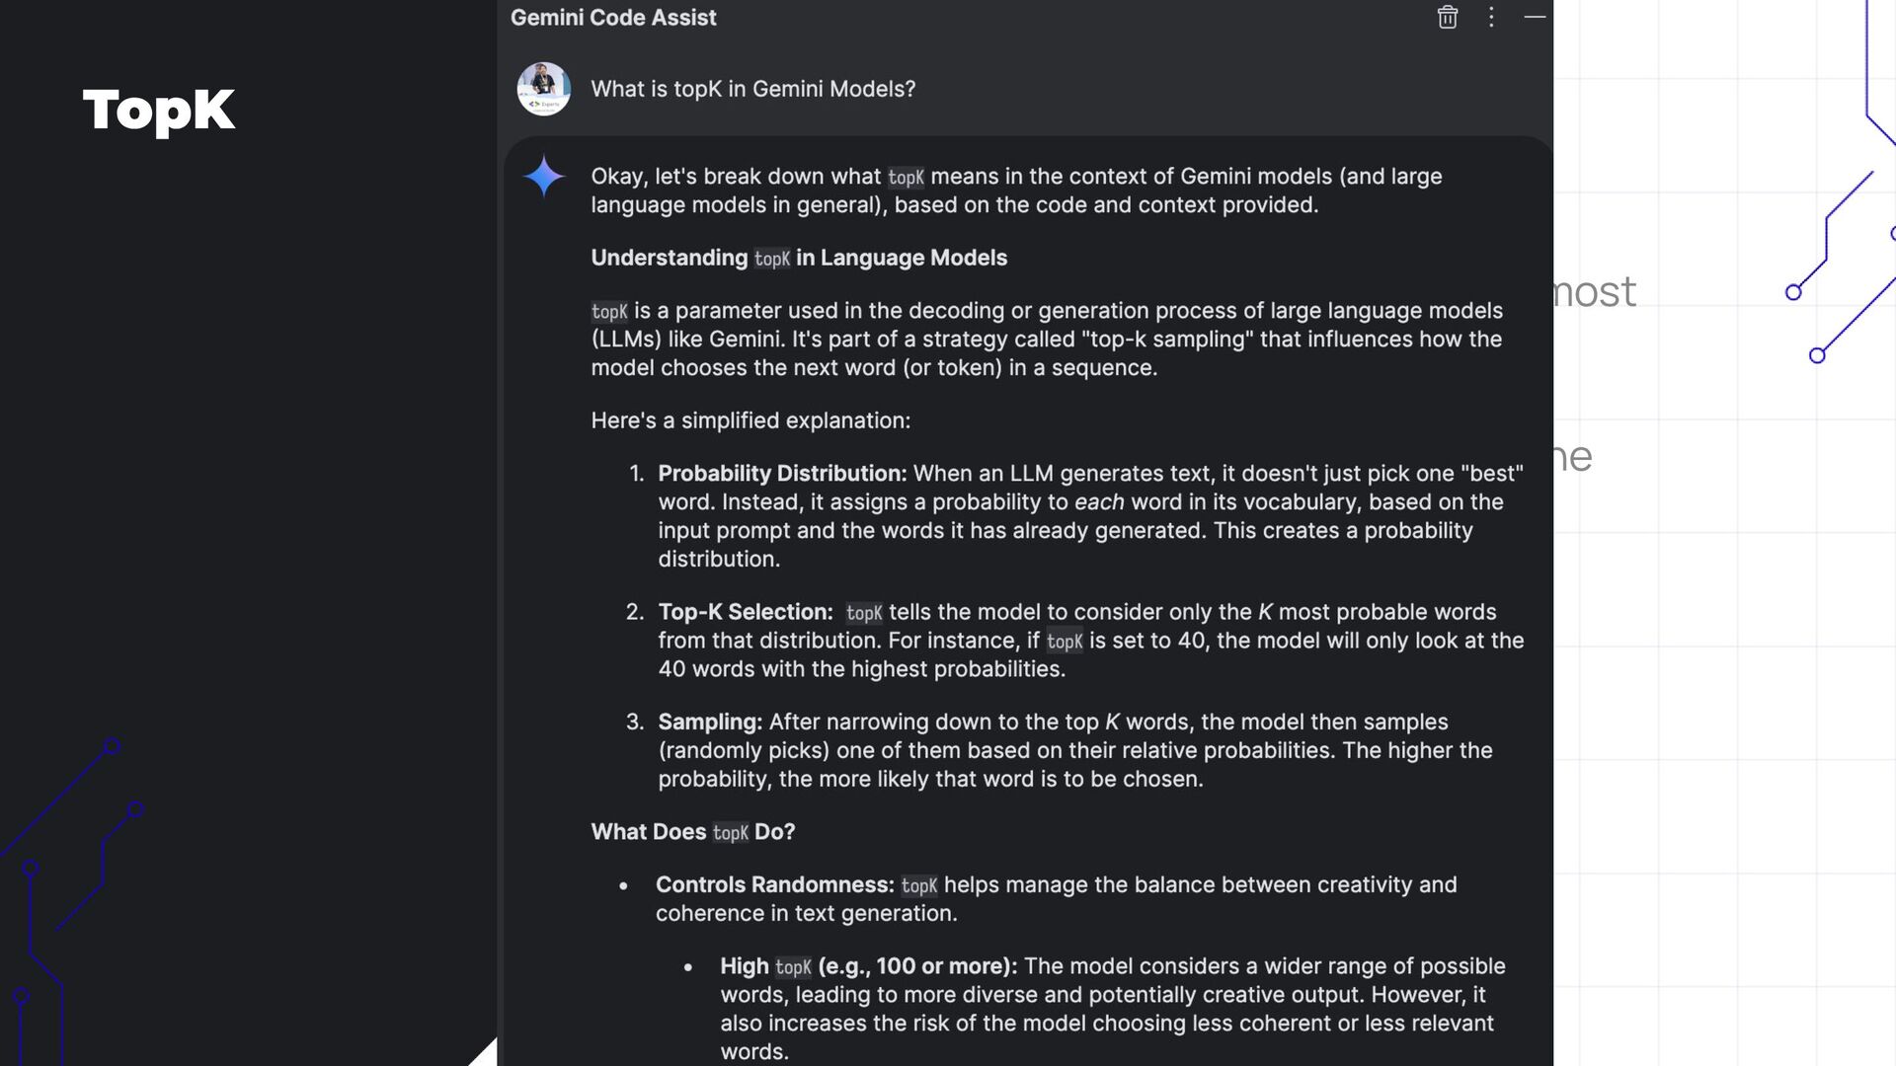The width and height of the screenshot is (1896, 1066).
Task: Click the 'What Does topK Do?' heading
Action: pos(692,832)
